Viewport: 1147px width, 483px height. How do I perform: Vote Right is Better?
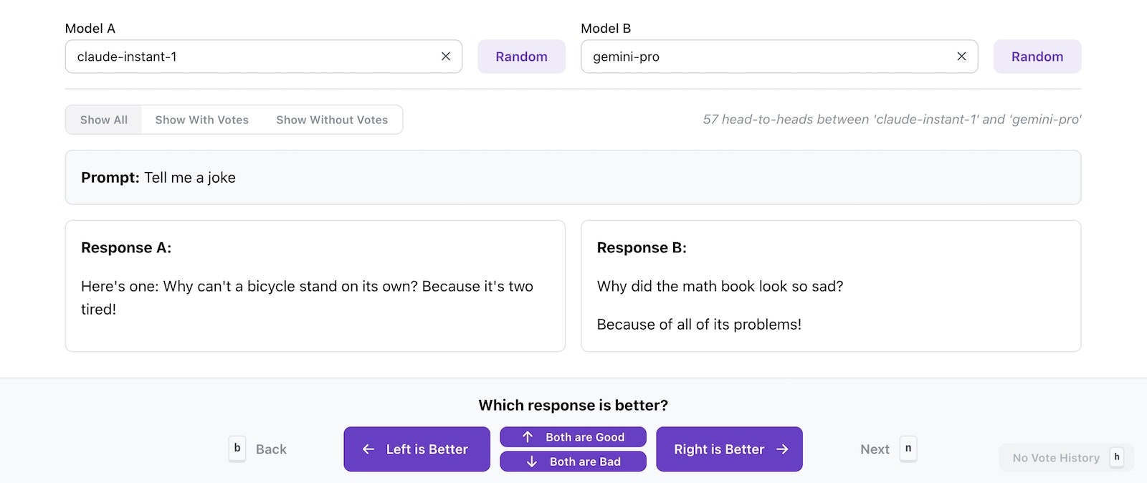click(729, 449)
